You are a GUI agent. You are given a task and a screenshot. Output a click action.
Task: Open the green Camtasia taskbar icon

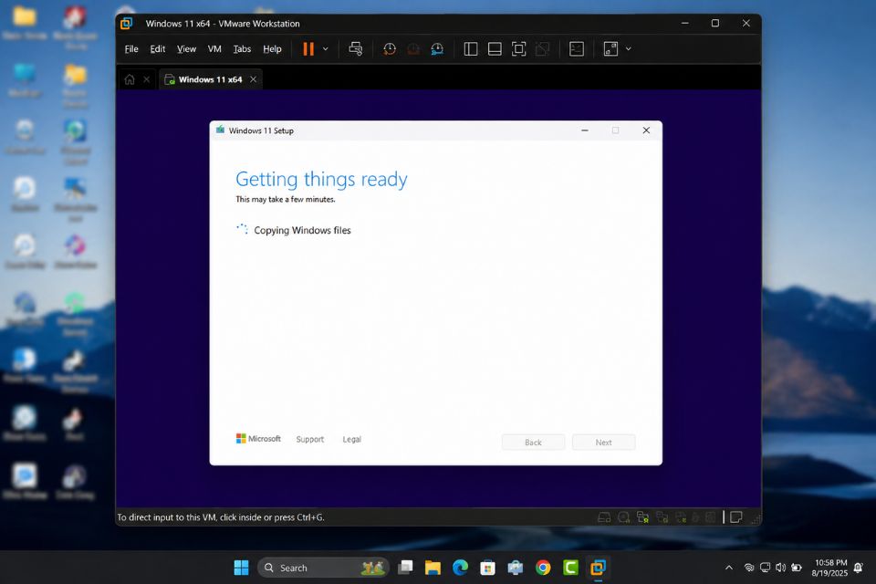[570, 568]
